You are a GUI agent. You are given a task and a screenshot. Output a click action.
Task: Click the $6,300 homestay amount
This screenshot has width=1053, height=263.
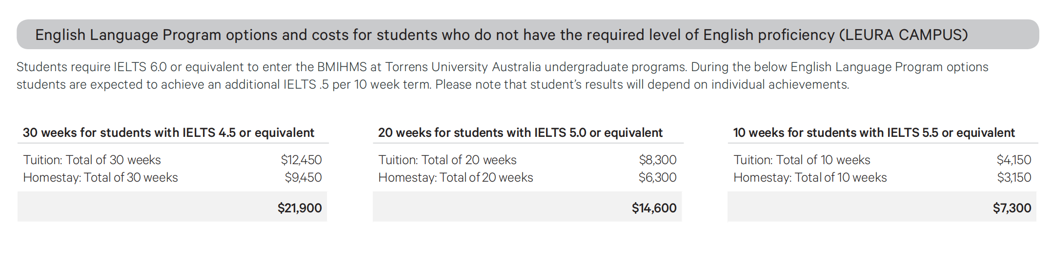pyautogui.click(x=657, y=177)
